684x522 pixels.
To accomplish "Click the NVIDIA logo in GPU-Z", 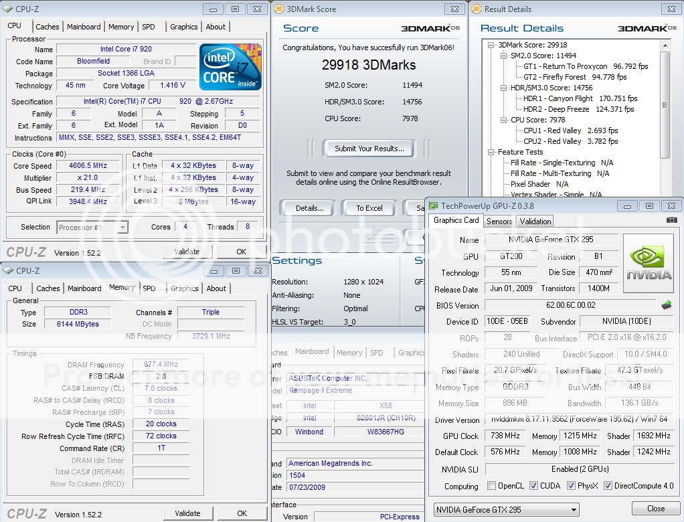I will (x=649, y=263).
